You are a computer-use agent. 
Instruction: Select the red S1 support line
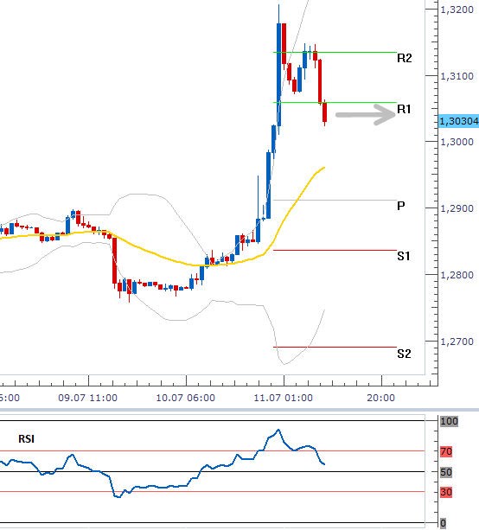335,250
